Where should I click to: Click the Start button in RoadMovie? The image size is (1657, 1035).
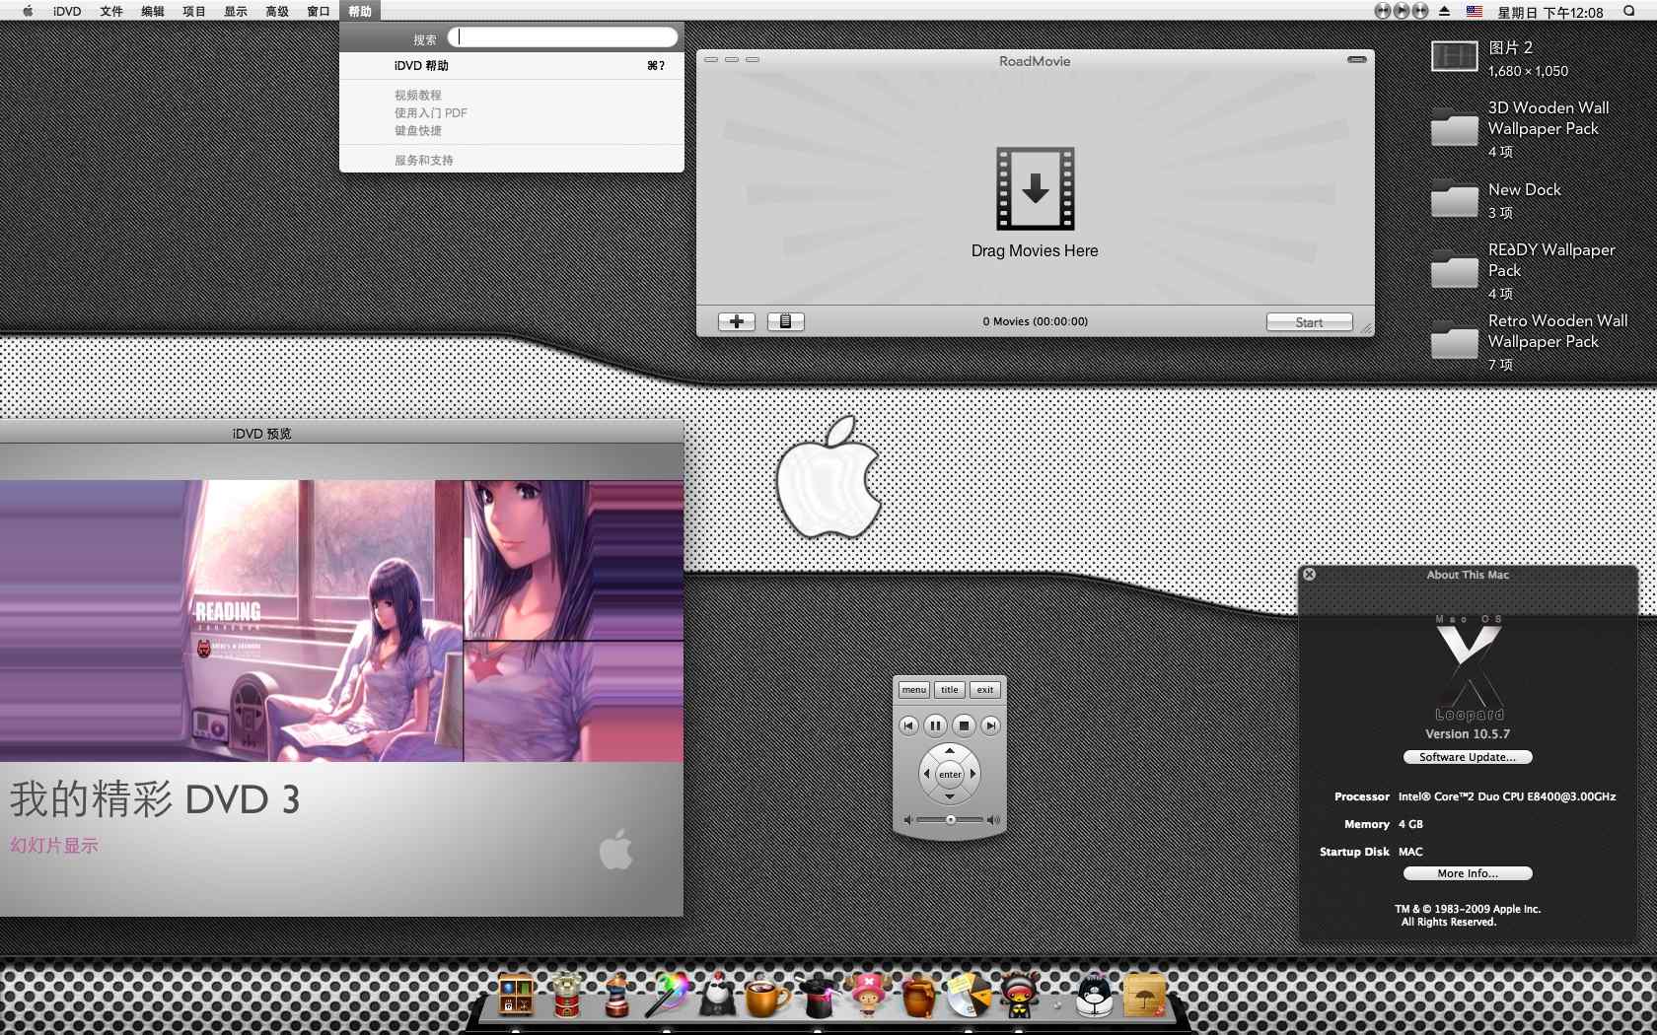(x=1309, y=322)
